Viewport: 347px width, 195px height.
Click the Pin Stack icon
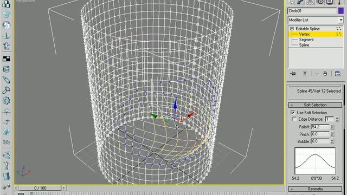[293, 74]
